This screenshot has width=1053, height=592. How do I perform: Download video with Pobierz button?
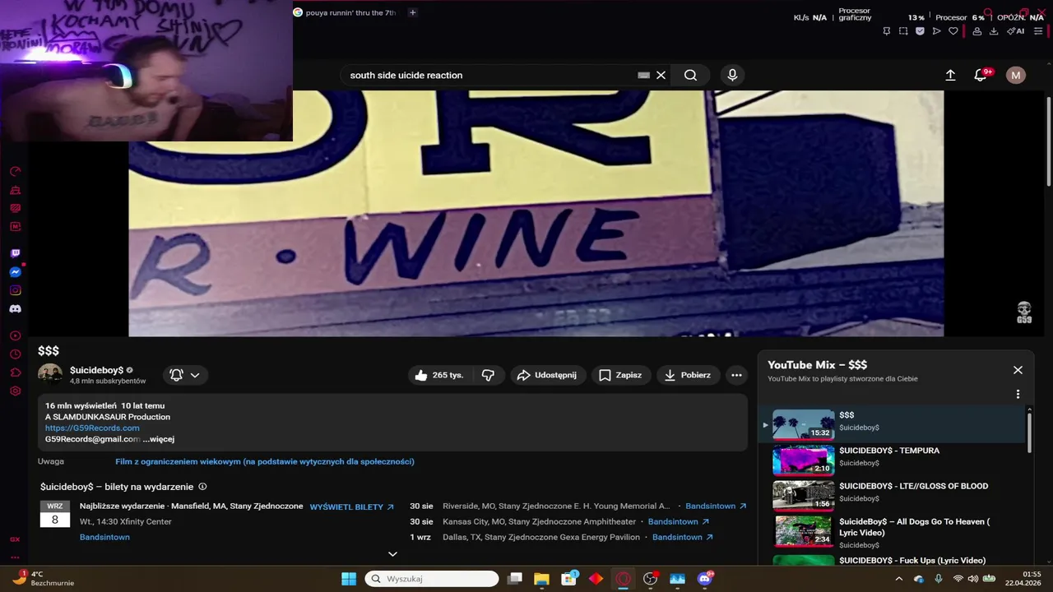[x=688, y=375]
